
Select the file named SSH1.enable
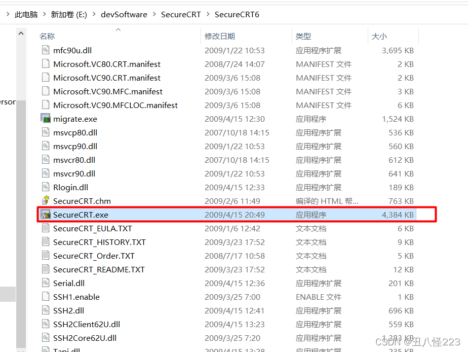click(x=76, y=297)
